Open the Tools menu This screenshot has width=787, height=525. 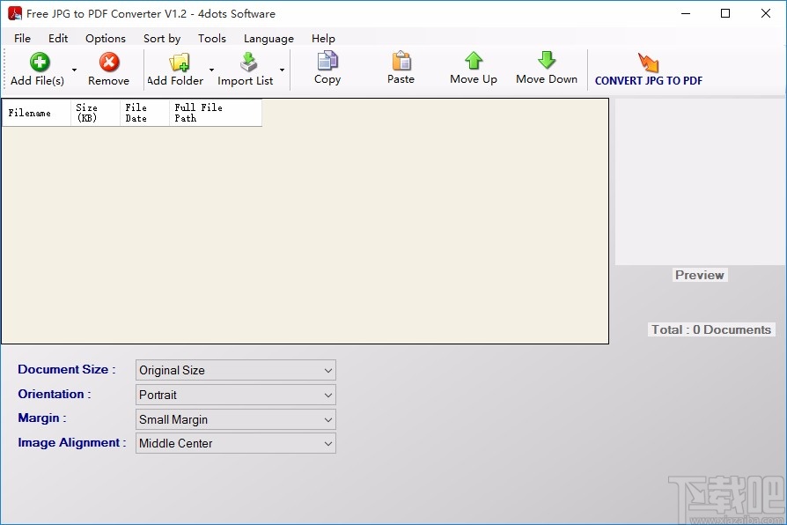point(212,39)
